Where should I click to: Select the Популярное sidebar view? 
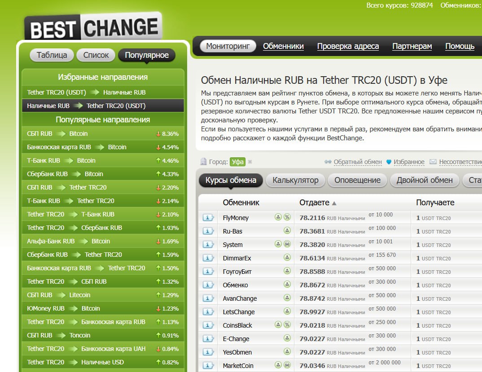(x=147, y=55)
